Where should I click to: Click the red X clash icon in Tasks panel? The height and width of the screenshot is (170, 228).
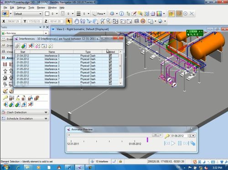pos(31,104)
